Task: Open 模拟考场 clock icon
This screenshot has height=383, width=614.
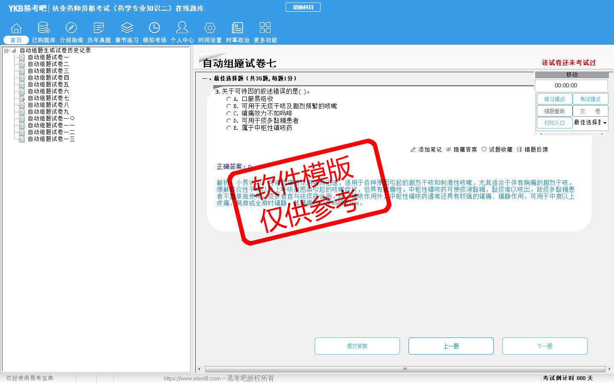Action: tap(154, 29)
